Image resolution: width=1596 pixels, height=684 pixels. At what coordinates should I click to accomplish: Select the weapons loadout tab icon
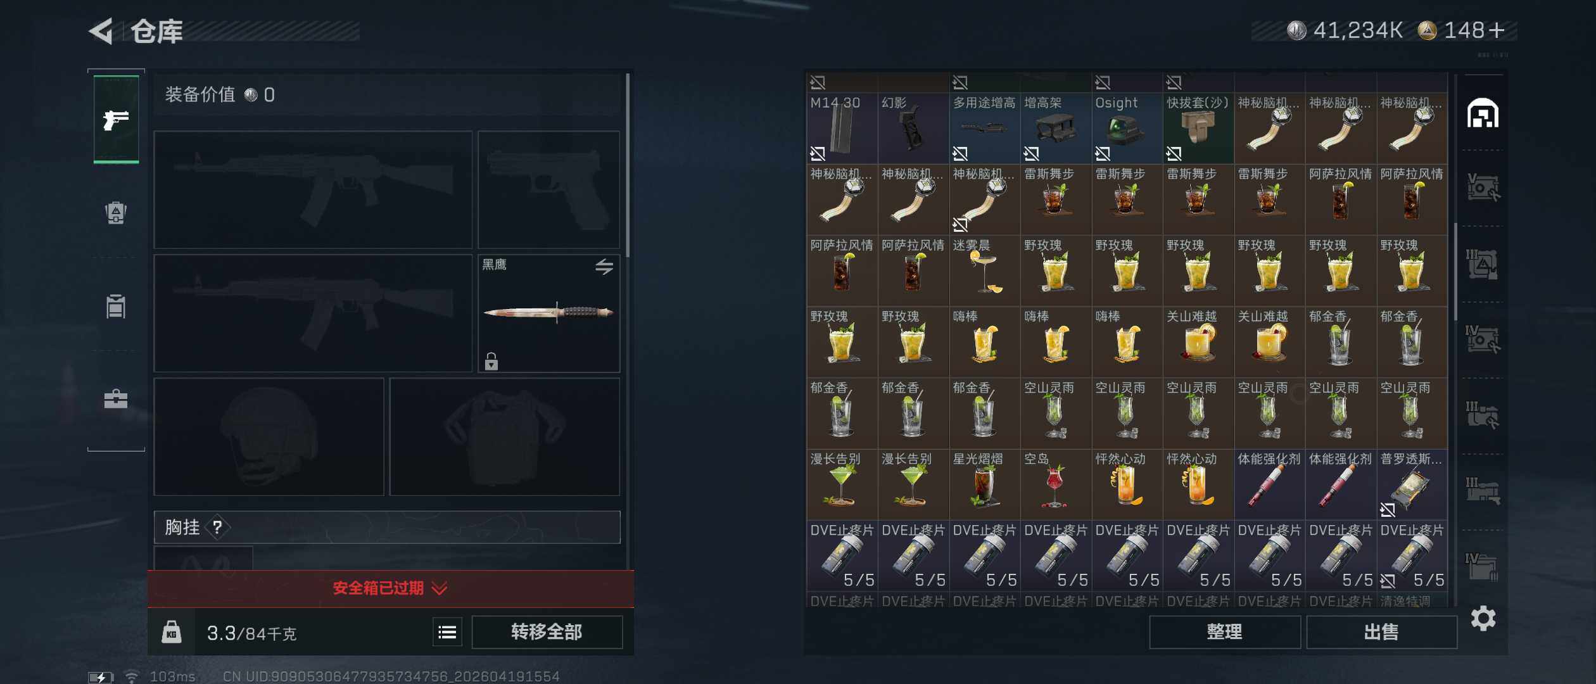[116, 119]
